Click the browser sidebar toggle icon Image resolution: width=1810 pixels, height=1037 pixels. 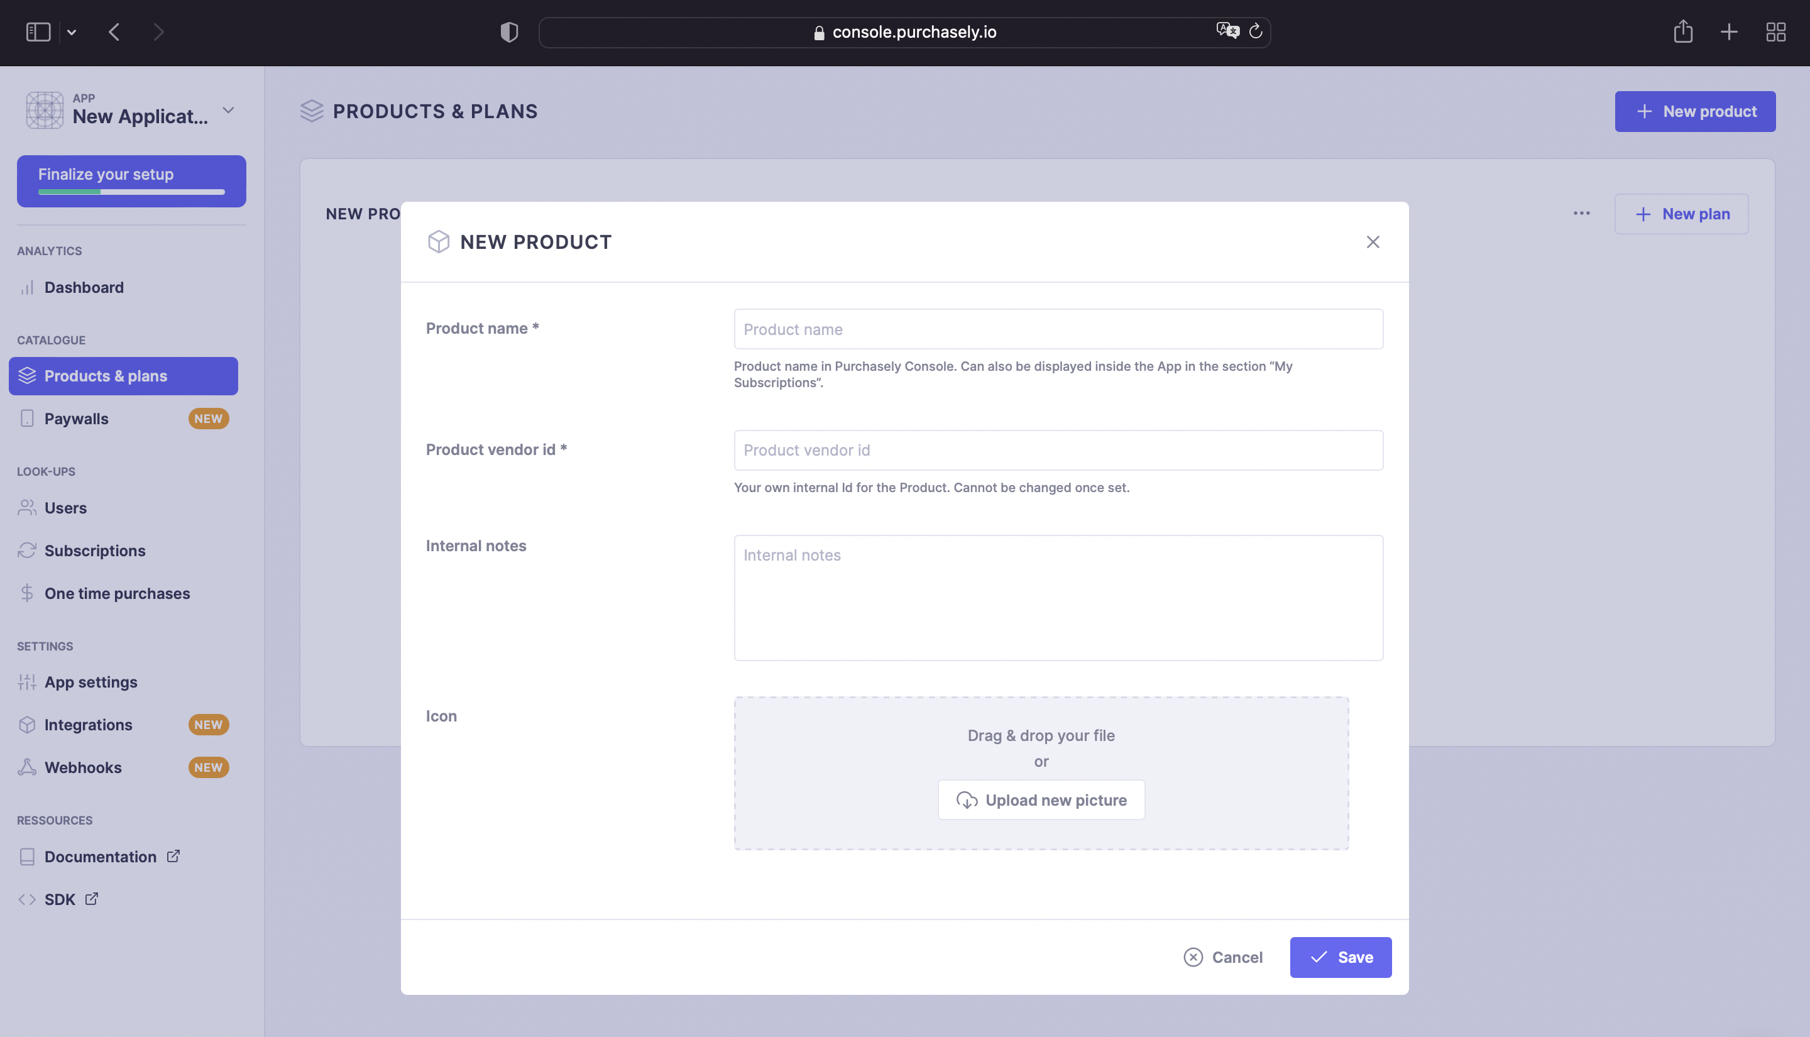38,32
